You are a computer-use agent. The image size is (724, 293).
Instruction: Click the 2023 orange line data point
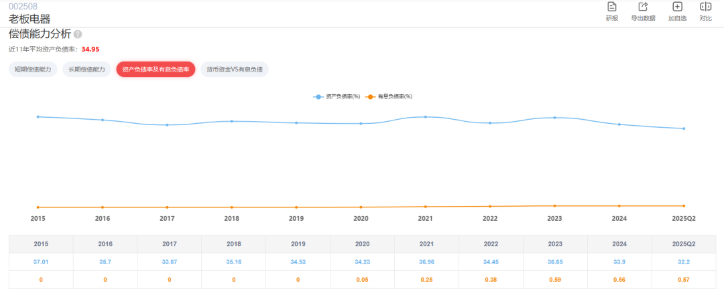(x=554, y=206)
